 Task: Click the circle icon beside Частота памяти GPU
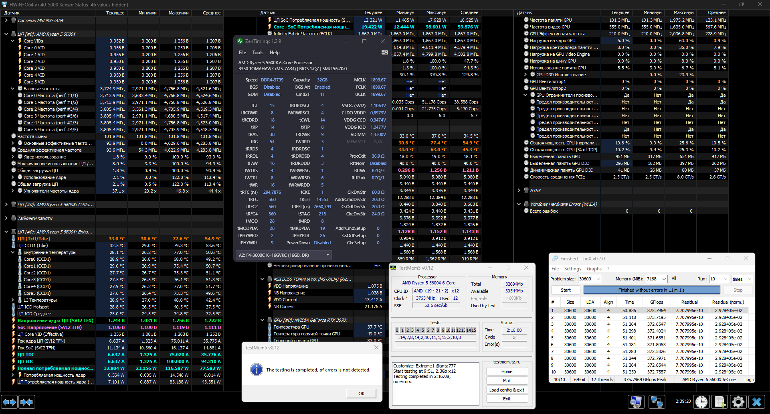coord(526,20)
